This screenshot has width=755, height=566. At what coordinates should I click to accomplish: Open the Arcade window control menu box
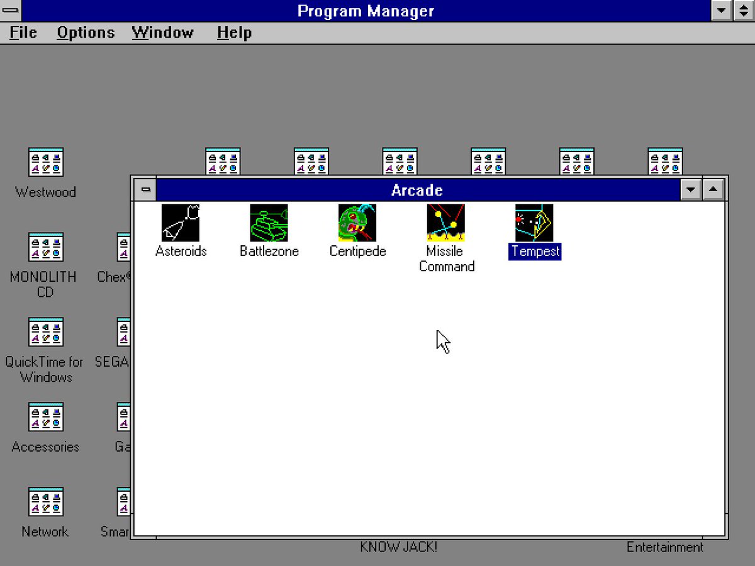[146, 190]
